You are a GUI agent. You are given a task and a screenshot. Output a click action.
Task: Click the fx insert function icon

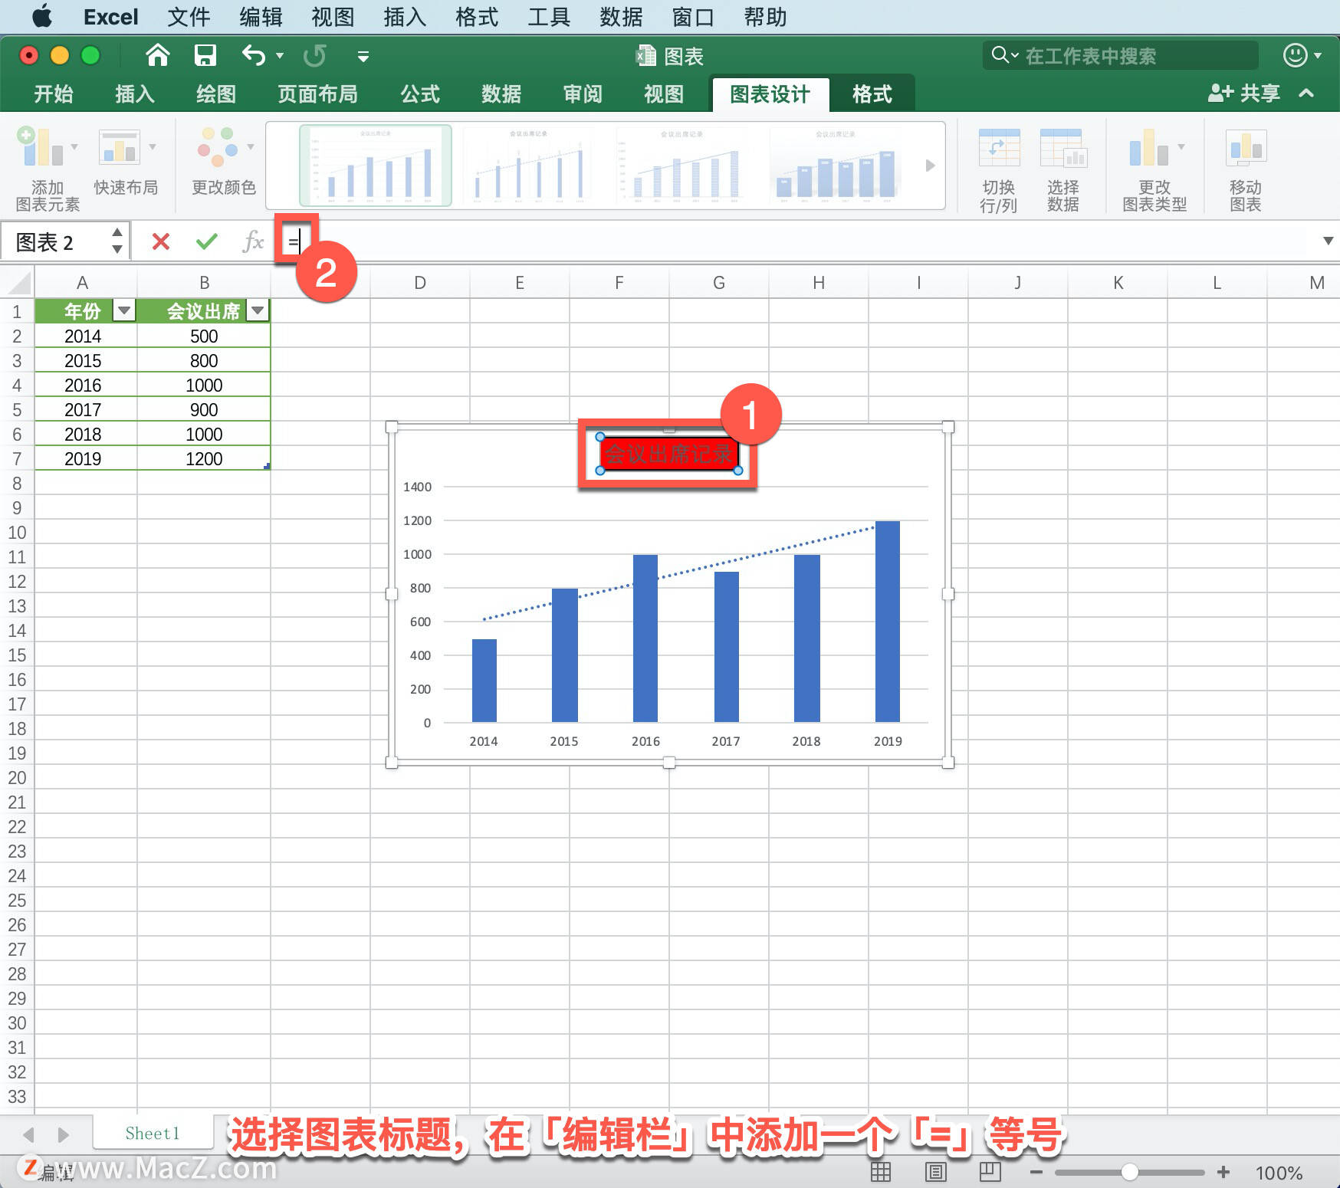click(x=251, y=241)
